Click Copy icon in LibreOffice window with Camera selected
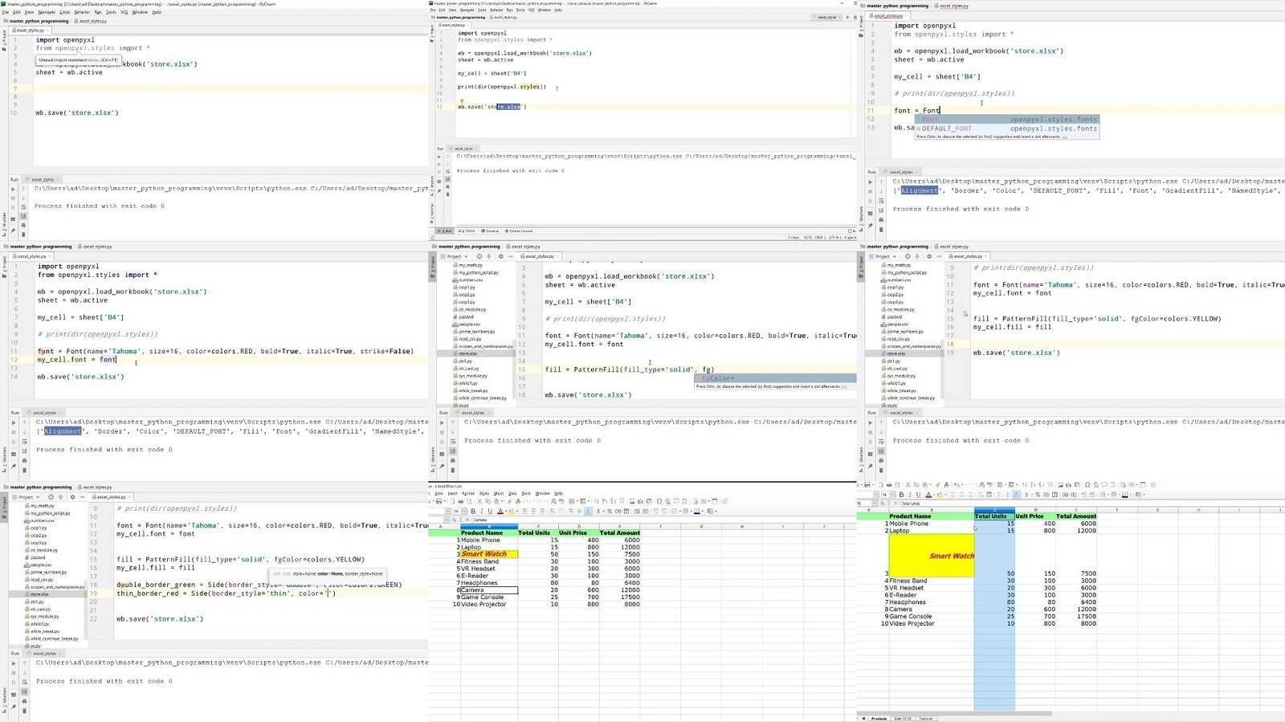The width and height of the screenshot is (1285, 722). click(x=487, y=501)
